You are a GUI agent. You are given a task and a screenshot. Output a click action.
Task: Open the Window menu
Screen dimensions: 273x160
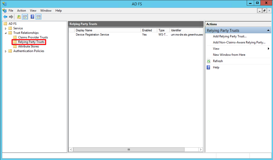[46, 11]
